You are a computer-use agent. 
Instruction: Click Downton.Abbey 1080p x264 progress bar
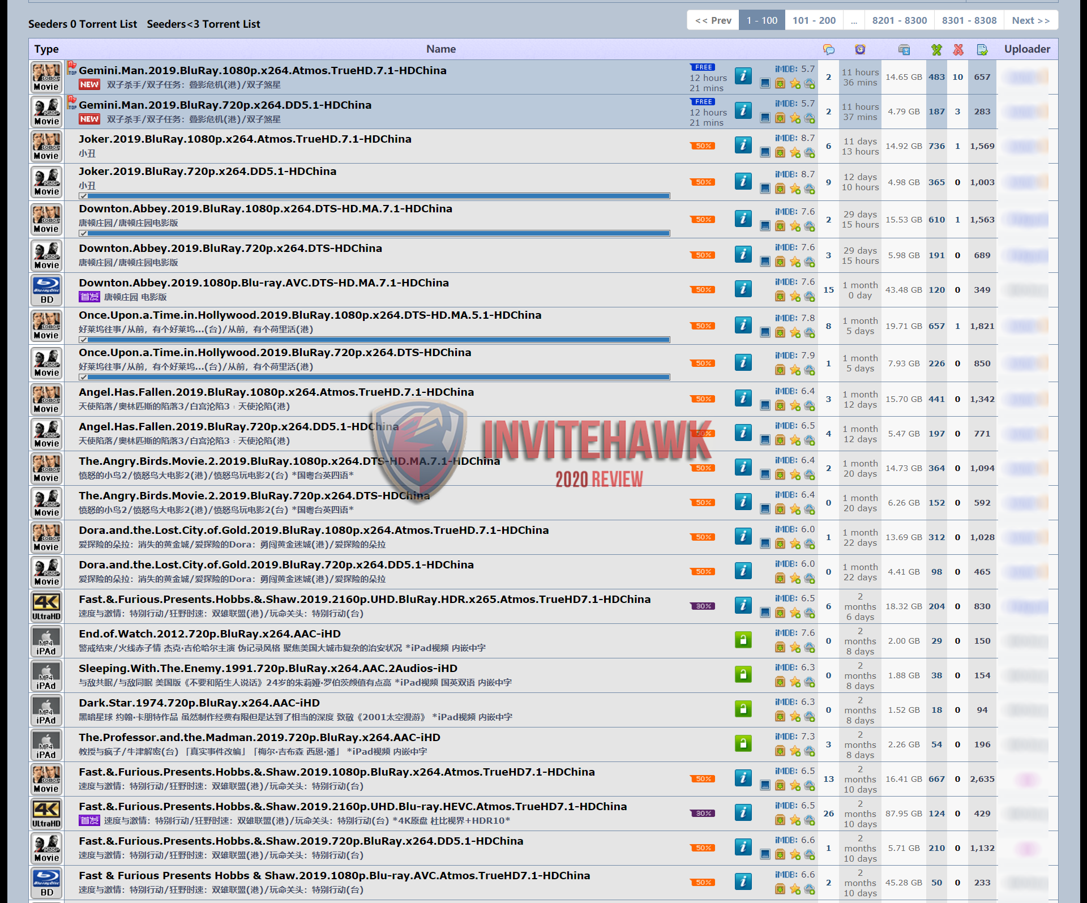point(374,233)
